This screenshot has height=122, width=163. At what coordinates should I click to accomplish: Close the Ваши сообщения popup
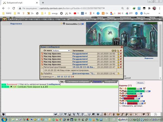(122, 47)
